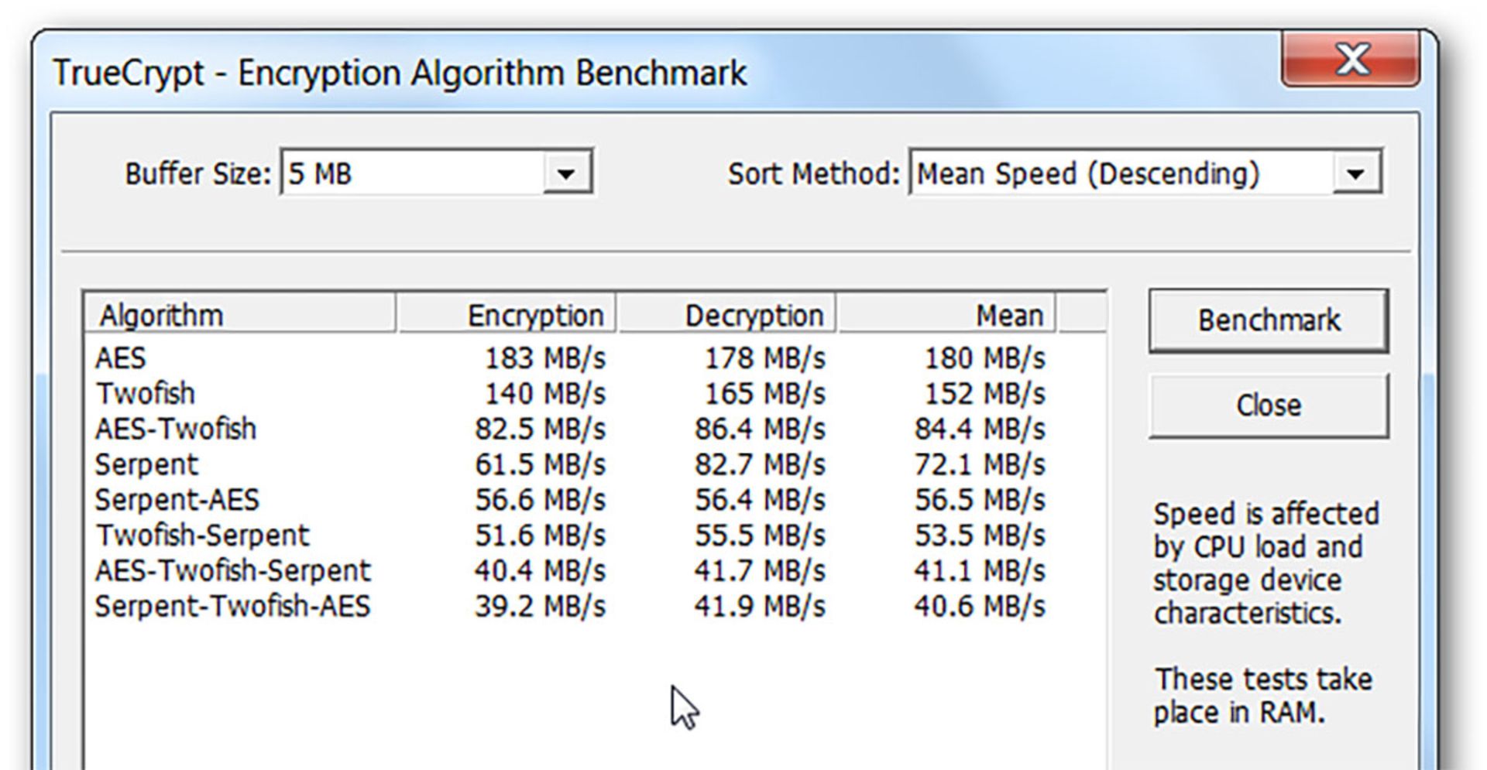
Task: Sort by the Algorithm column header
Action: 240,315
